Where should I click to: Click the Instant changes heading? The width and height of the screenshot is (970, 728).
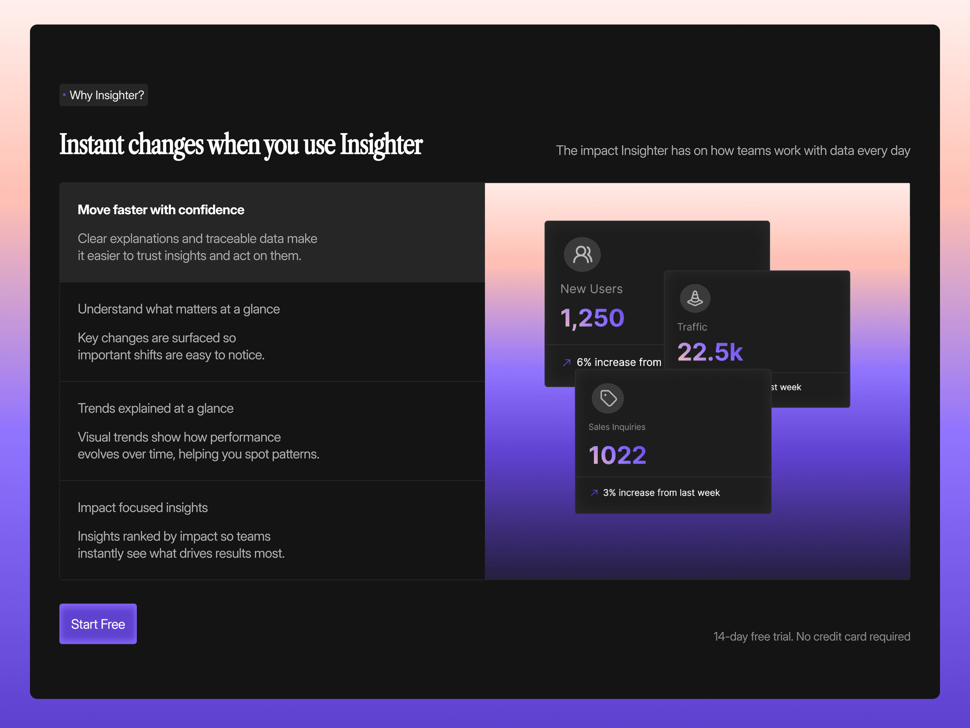tap(241, 145)
